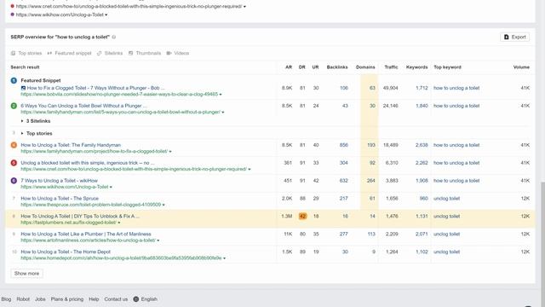Click position badge for the wikiHow result

(x=14, y=181)
